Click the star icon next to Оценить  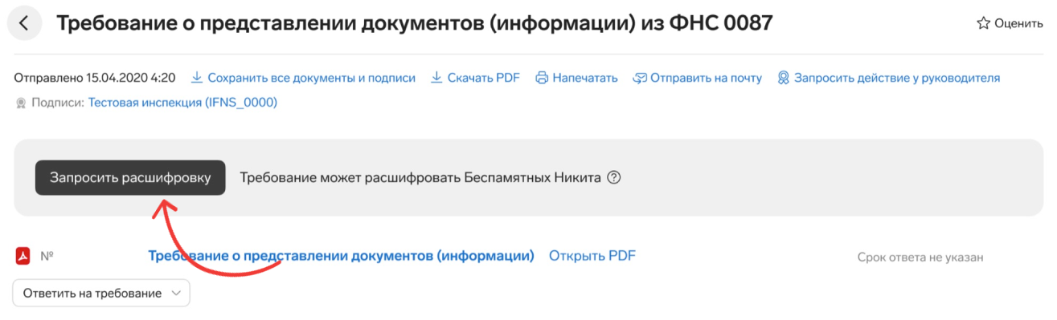pyautogui.click(x=983, y=23)
